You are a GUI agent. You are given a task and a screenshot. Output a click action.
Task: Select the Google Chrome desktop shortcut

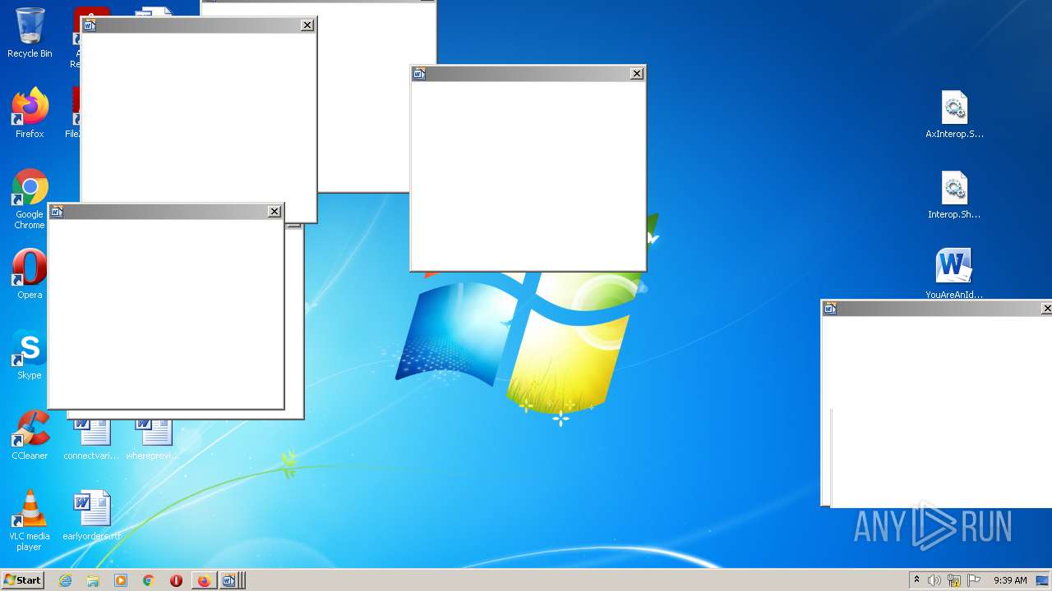pos(30,199)
